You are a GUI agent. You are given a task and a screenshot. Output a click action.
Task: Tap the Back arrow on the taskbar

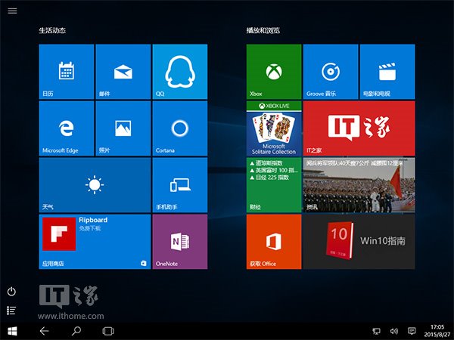44,331
